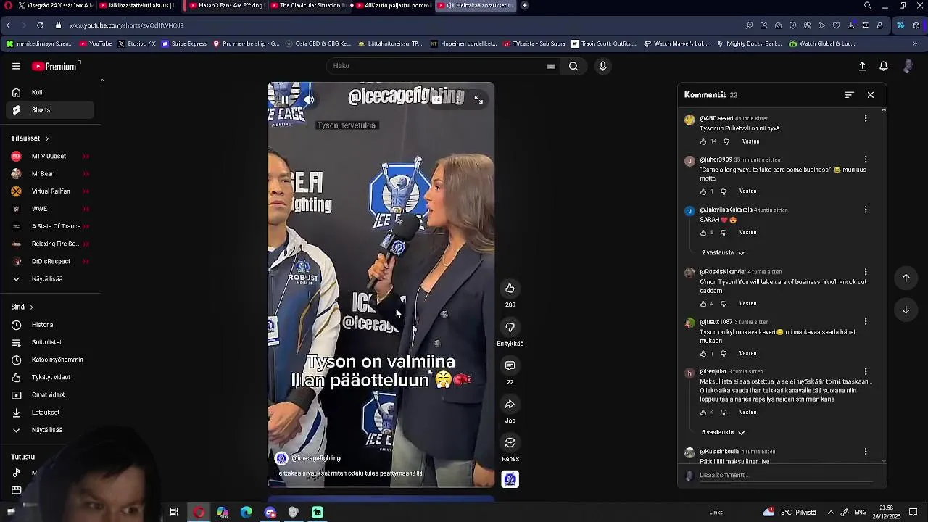The width and height of the screenshot is (928, 522).
Task: Show more subscriptions with Näytä lisää
Action: (47, 279)
